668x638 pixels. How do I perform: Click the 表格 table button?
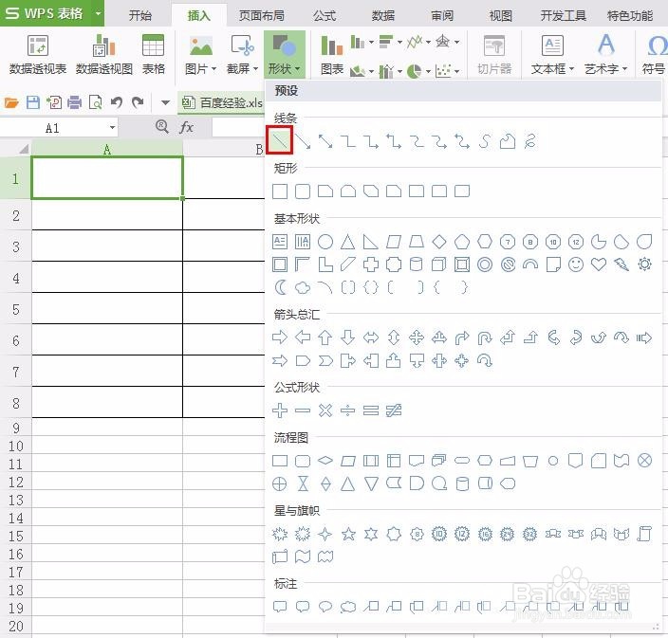[x=153, y=54]
